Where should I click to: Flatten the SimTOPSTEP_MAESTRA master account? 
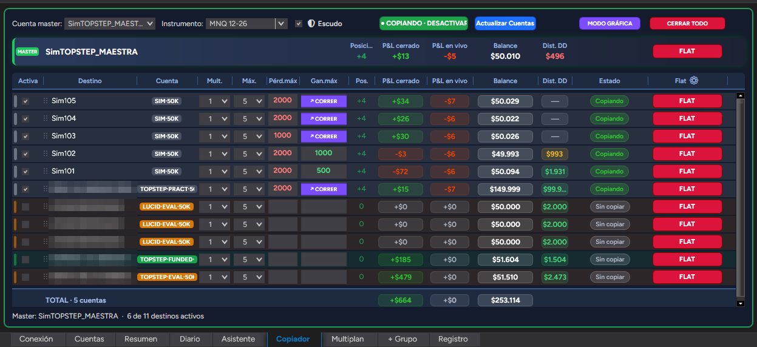pos(687,52)
